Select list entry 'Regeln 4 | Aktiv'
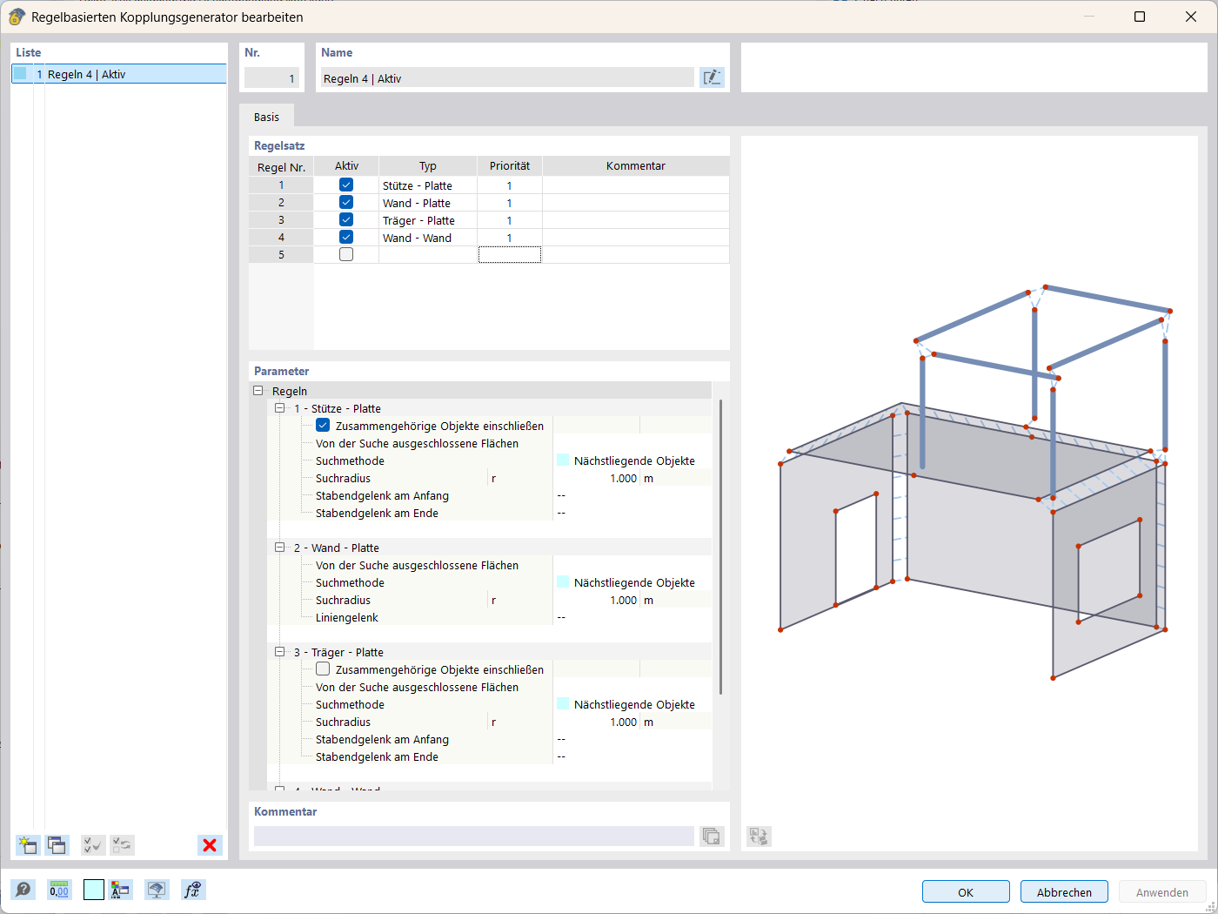1218x914 pixels. pyautogui.click(x=119, y=74)
